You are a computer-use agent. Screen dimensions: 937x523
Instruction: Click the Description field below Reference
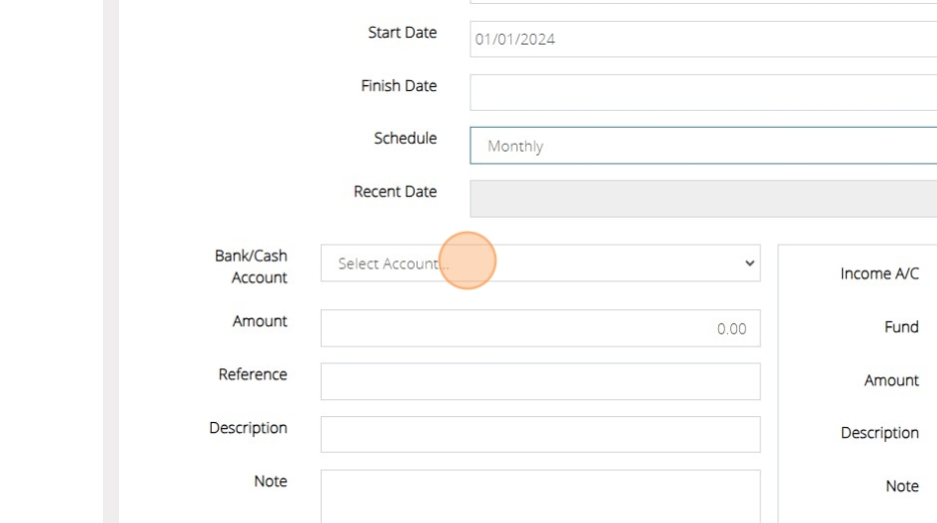tap(540, 435)
